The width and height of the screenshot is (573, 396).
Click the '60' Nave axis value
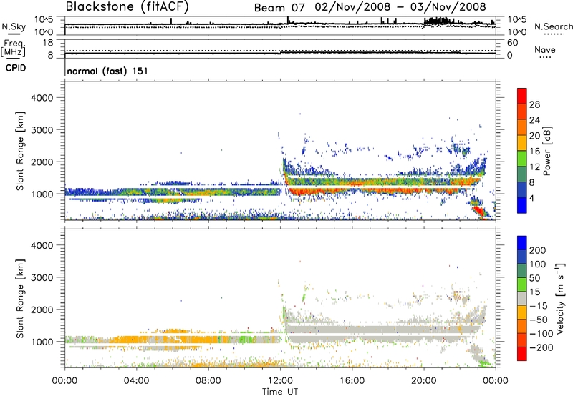pyautogui.click(x=512, y=43)
